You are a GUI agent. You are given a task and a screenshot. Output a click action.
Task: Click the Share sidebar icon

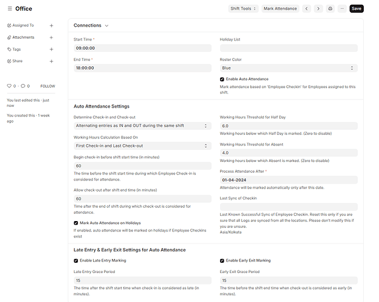[9, 61]
